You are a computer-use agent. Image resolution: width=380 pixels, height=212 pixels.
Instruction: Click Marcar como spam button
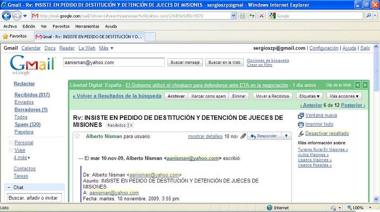(x=209, y=96)
